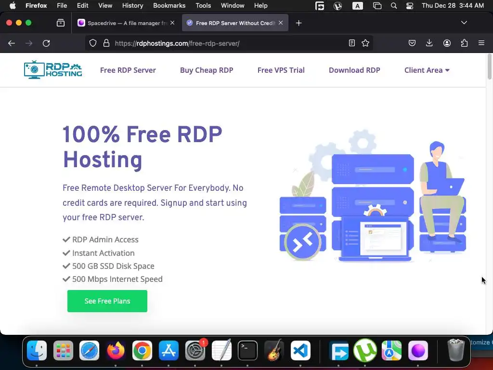This screenshot has height=370, width=493.
Task: Expand the Client Area dropdown
Action: coord(427,70)
